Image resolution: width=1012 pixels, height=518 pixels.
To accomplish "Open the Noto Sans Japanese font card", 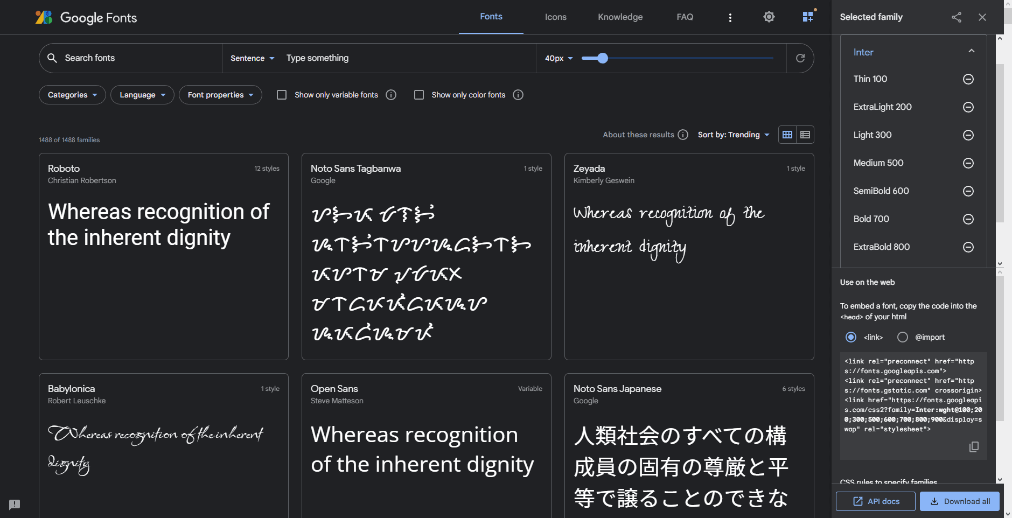I will click(689, 446).
